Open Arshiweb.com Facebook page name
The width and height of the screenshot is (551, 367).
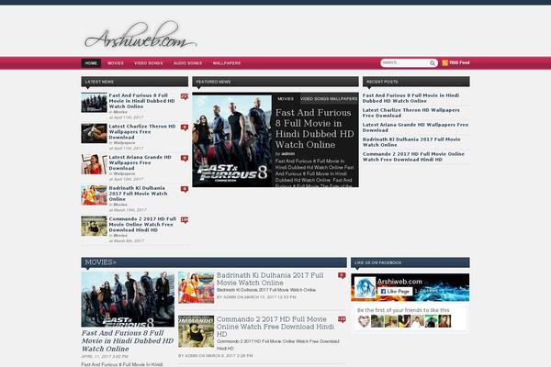click(x=399, y=282)
